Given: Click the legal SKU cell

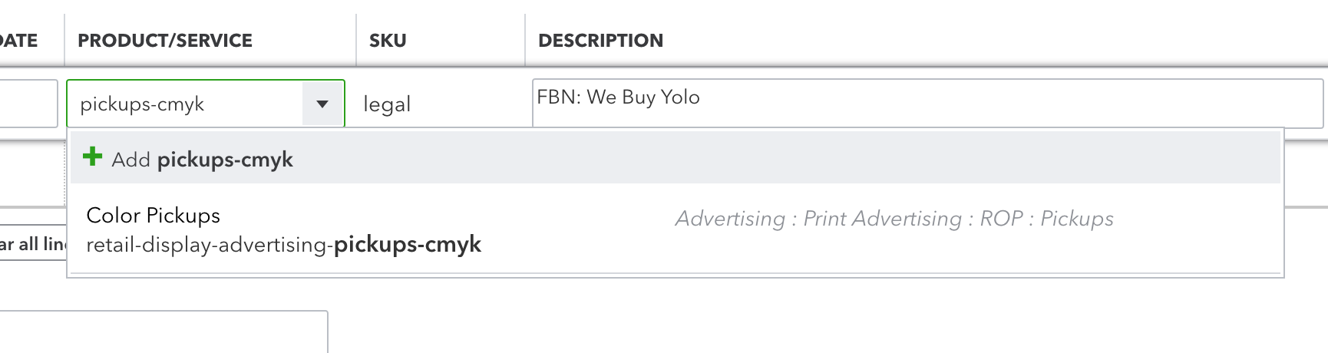Looking at the screenshot, I should (x=387, y=104).
